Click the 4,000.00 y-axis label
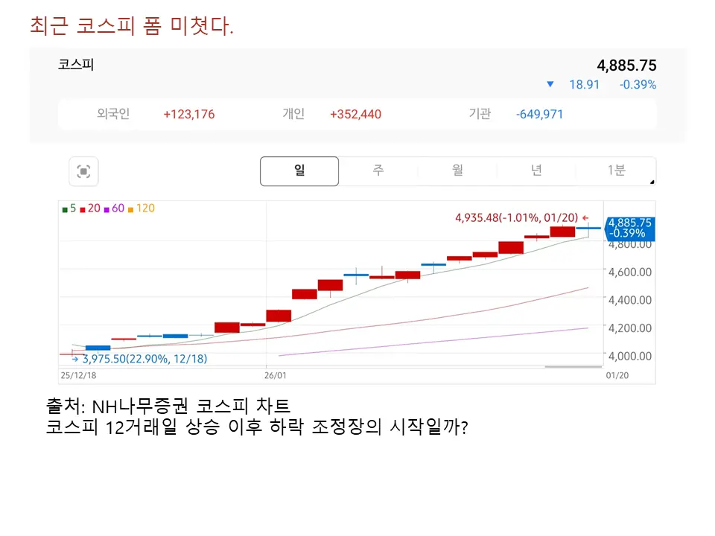Screen dimensions: 715x536 coord(630,356)
